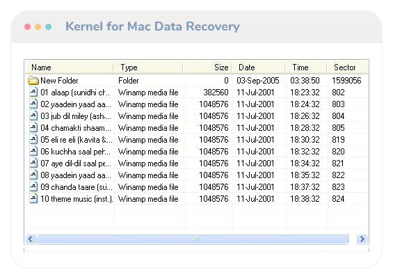Click the sector value 819

point(338,139)
